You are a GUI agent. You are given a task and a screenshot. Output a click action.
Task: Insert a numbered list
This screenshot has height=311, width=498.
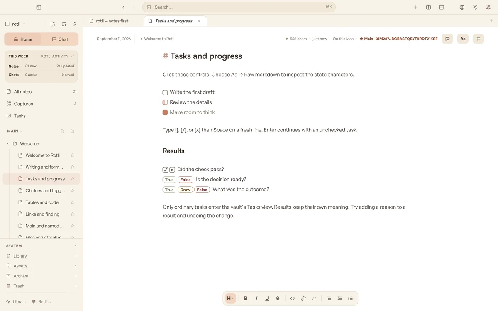(340, 298)
